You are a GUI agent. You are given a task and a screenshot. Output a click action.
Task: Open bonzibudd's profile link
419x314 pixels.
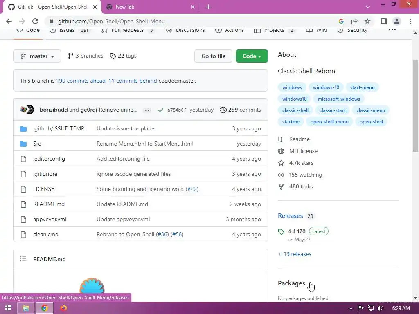point(54,110)
